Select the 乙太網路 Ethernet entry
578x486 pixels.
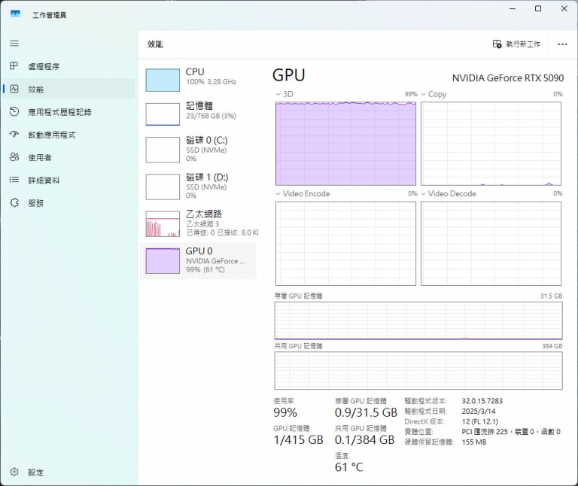coord(198,223)
